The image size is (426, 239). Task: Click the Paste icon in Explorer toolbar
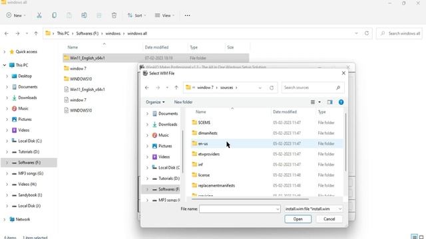point(69,15)
